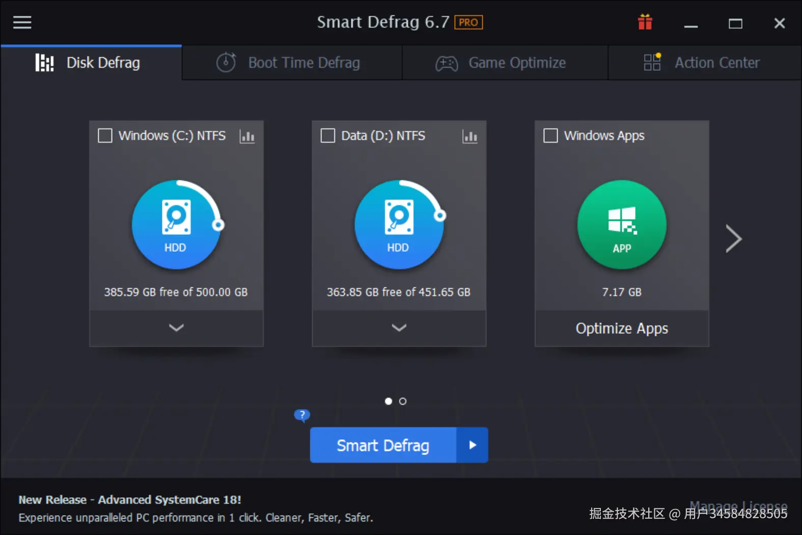
Task: View disk analysis chart for Data (D:)
Action: [x=470, y=137]
